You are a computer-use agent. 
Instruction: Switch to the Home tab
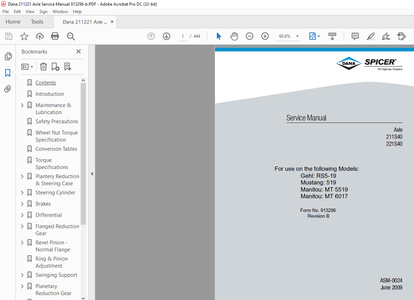pos(13,22)
